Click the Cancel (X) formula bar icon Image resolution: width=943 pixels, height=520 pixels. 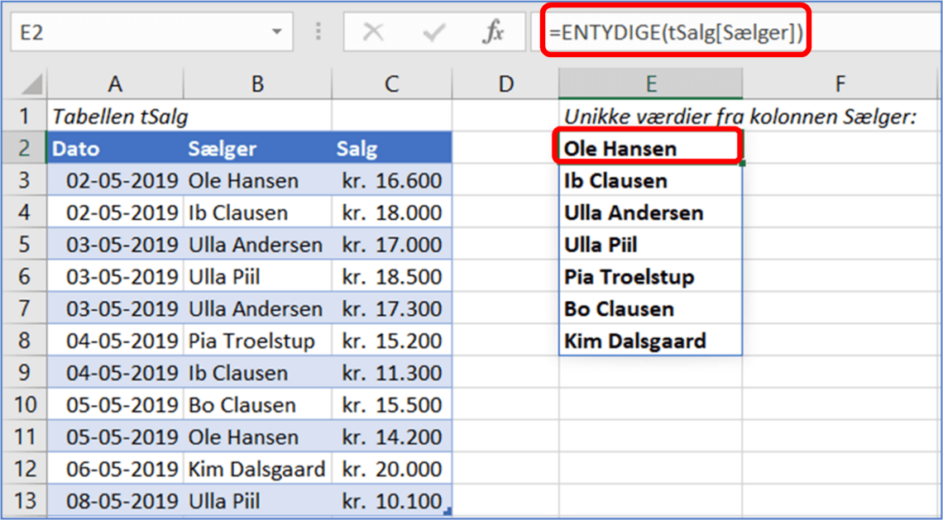[x=373, y=32]
